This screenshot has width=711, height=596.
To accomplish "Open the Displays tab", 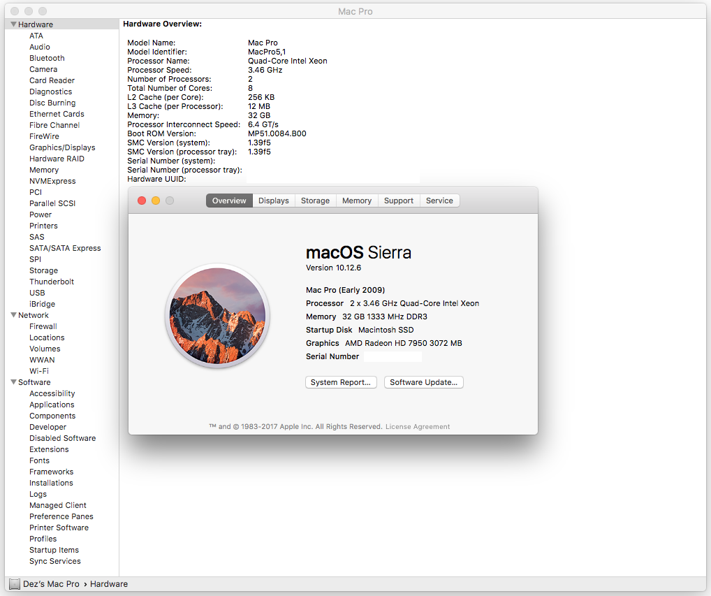I will pyautogui.click(x=273, y=201).
